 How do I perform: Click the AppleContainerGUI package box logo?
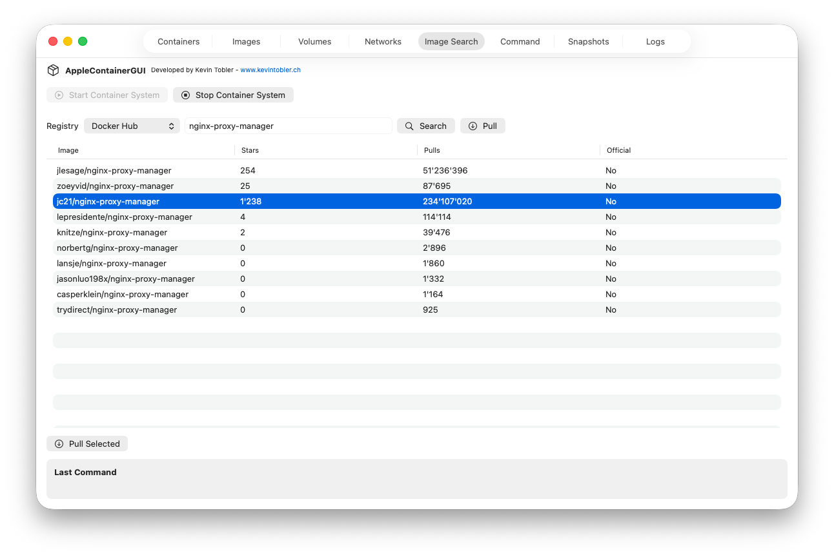tap(53, 70)
